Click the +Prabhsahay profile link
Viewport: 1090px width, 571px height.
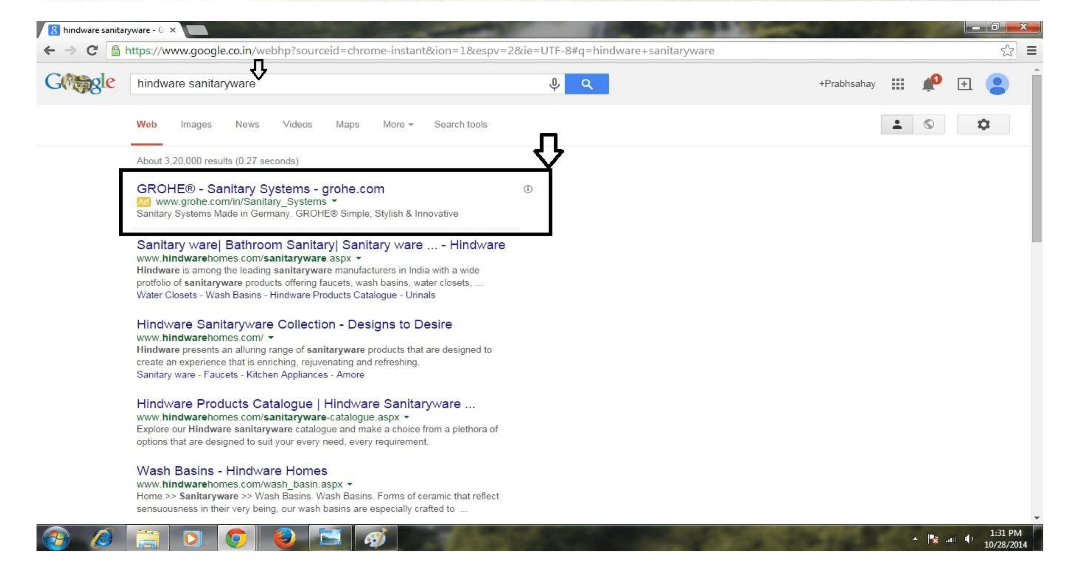[847, 84]
